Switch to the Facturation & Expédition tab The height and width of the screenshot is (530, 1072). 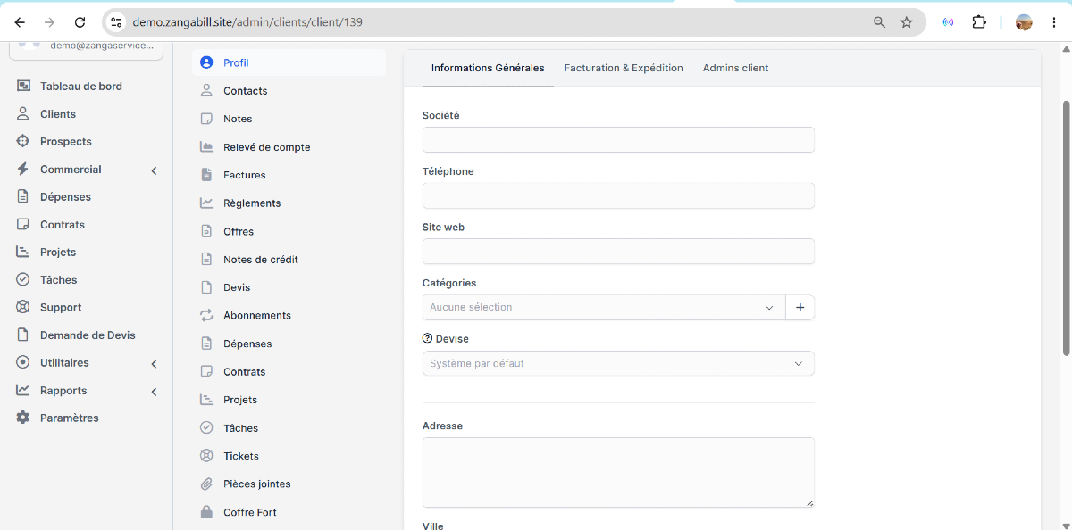[624, 68]
